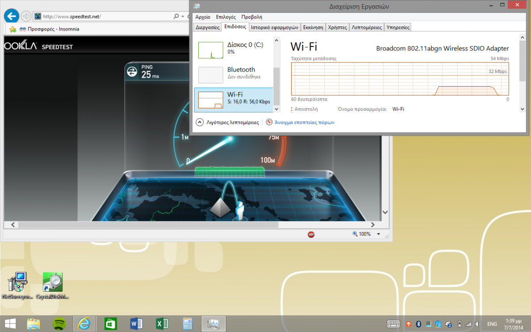Image resolution: width=531 pixels, height=332 pixels.
Task: Click the Bluetooth tray icon
Action: (x=418, y=324)
